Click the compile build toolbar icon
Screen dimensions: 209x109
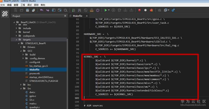[73, 10]
